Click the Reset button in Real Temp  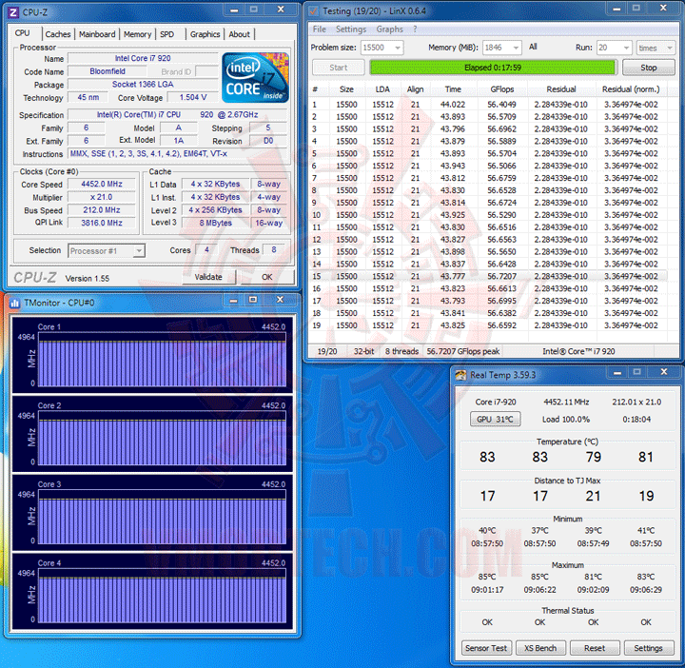click(x=595, y=648)
